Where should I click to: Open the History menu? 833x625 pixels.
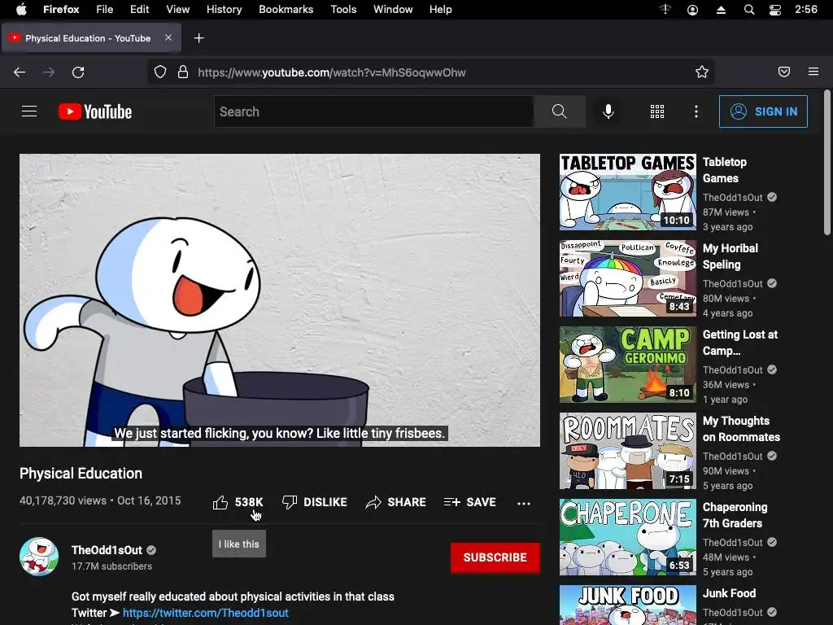[x=225, y=10]
